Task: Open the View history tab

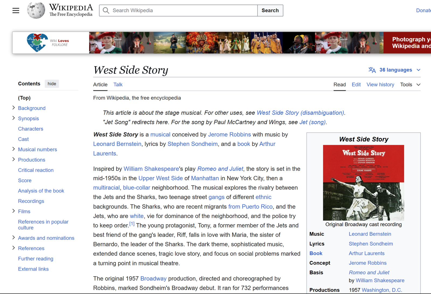Action: click(380, 85)
